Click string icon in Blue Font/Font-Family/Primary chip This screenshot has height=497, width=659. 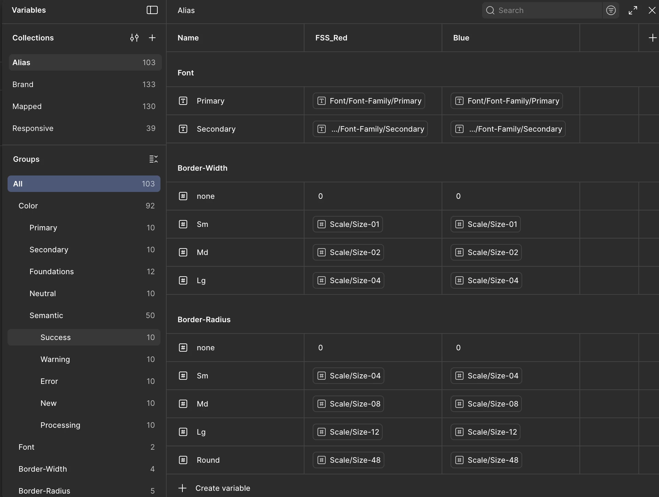pyautogui.click(x=459, y=101)
